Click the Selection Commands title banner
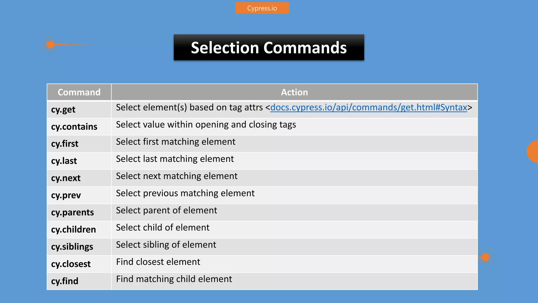Viewport: 538px width, 303px height. (x=269, y=47)
